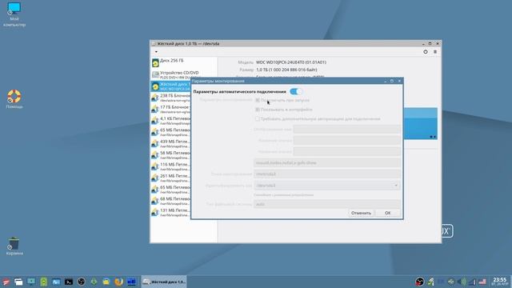
Task: Click the optical drive icon beside CD/DVD entry
Action: tap(155, 74)
